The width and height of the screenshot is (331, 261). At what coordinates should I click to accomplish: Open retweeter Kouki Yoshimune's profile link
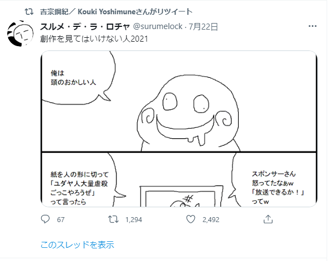coord(116,12)
